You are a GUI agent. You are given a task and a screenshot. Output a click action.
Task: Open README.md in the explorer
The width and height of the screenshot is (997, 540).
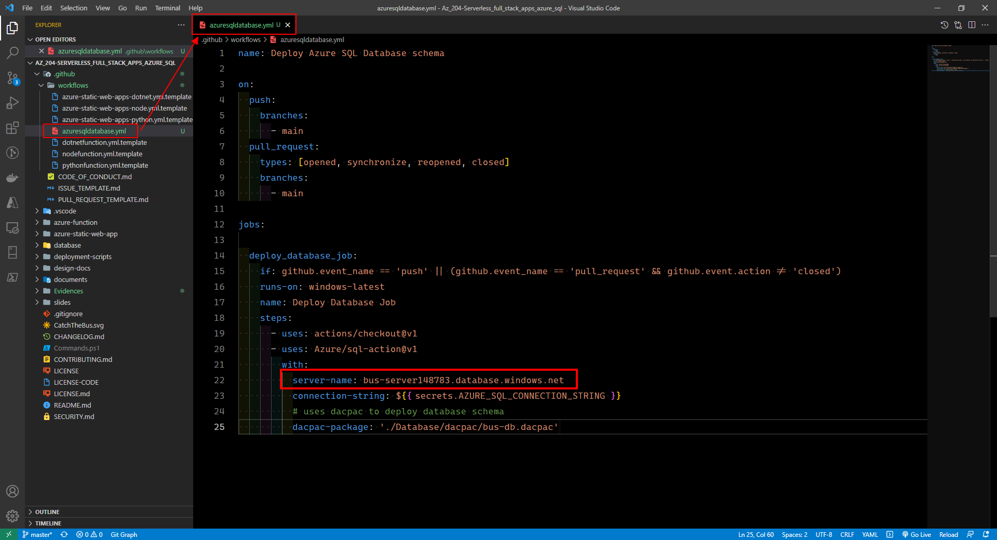click(x=72, y=406)
